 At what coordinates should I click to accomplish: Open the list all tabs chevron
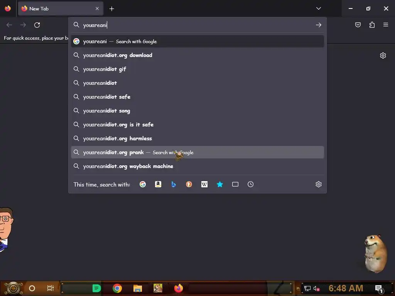point(318,8)
